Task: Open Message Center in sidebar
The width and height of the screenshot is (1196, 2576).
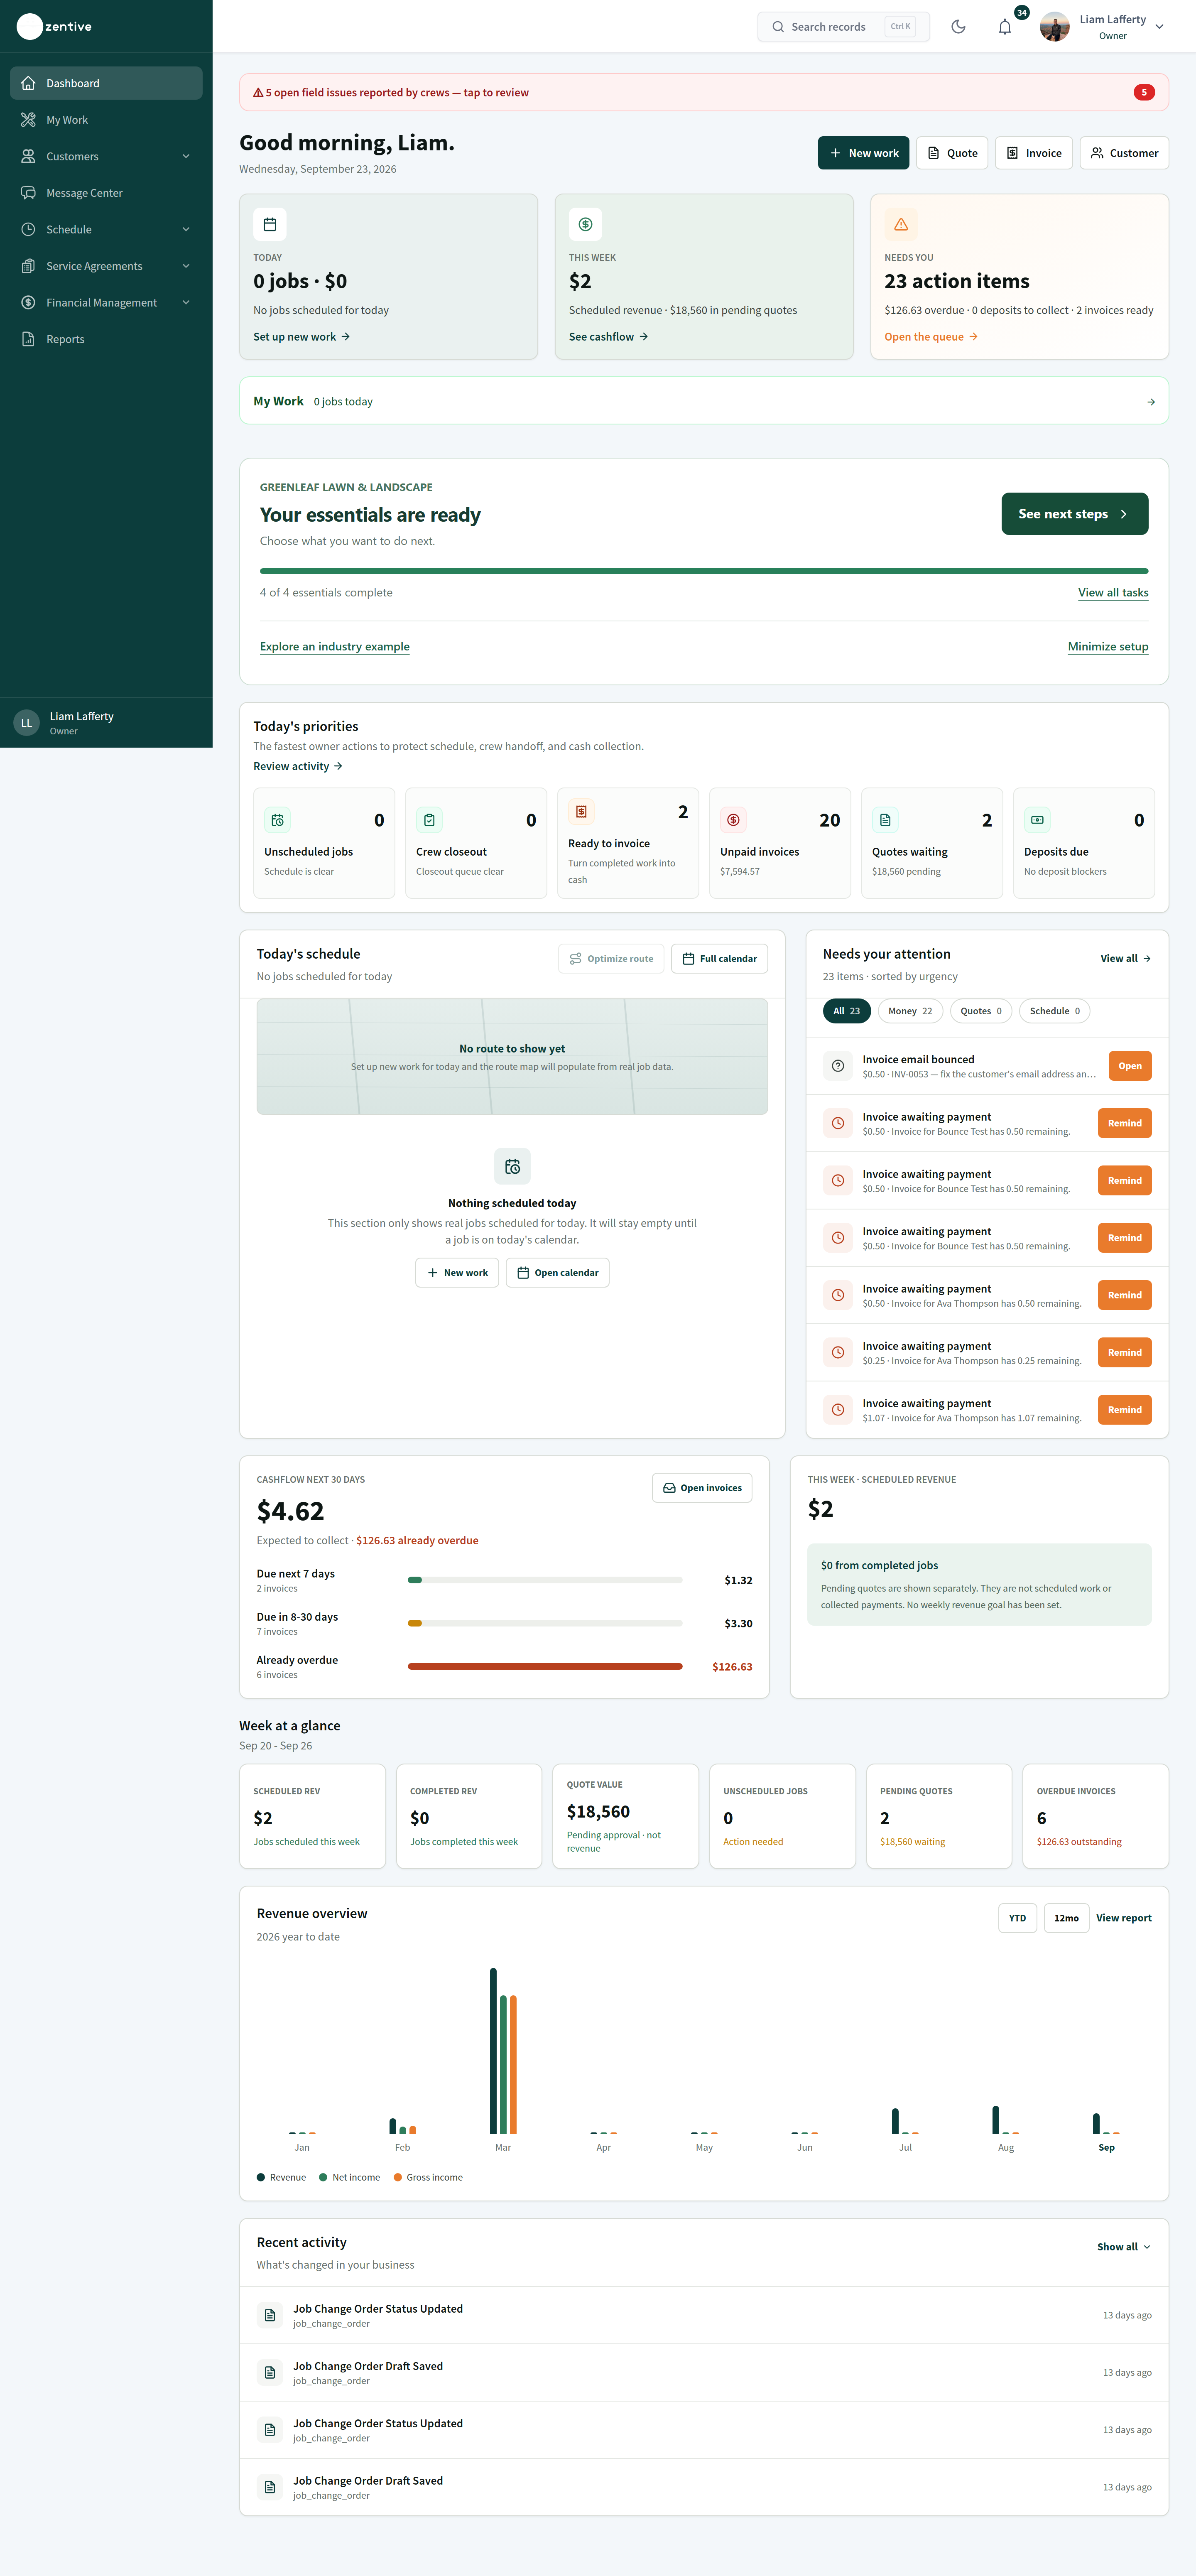Action: click(106, 193)
